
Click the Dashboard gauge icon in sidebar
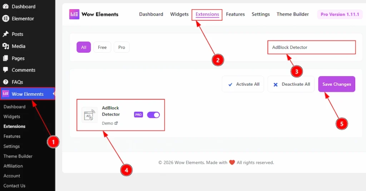click(x=6, y=6)
